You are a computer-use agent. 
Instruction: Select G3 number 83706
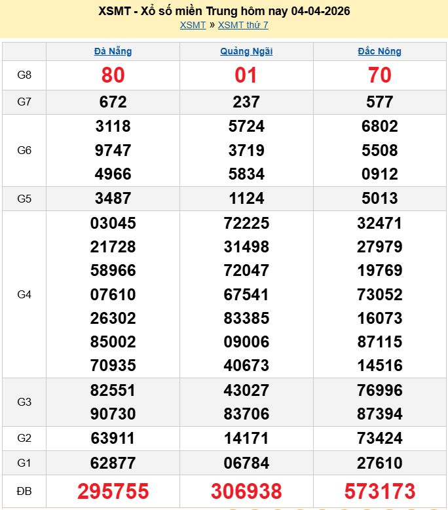pyautogui.click(x=246, y=414)
